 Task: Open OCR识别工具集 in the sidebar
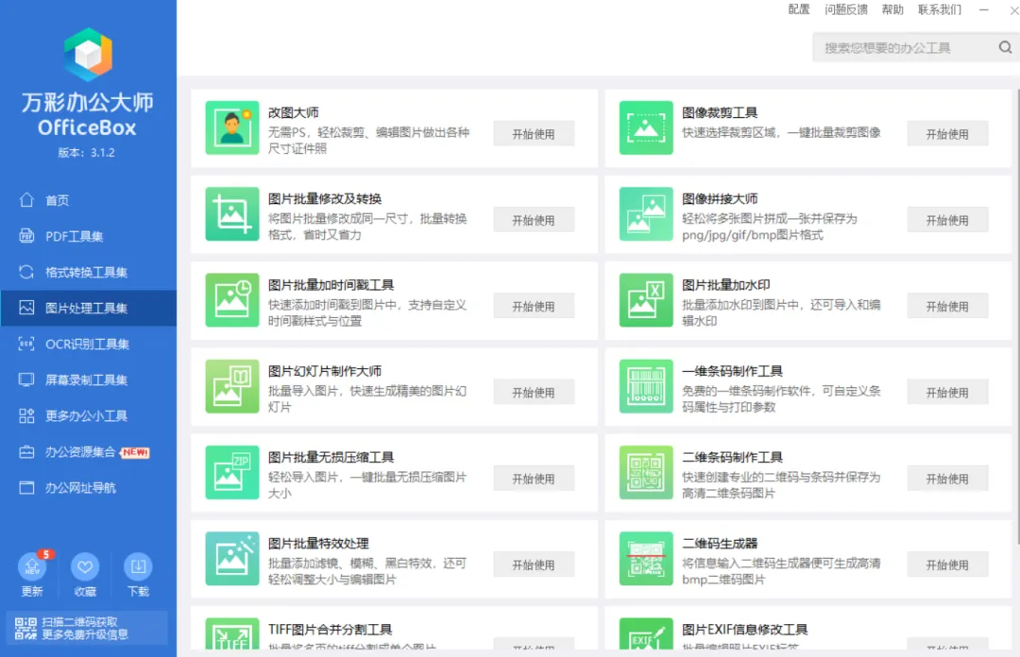coord(89,345)
